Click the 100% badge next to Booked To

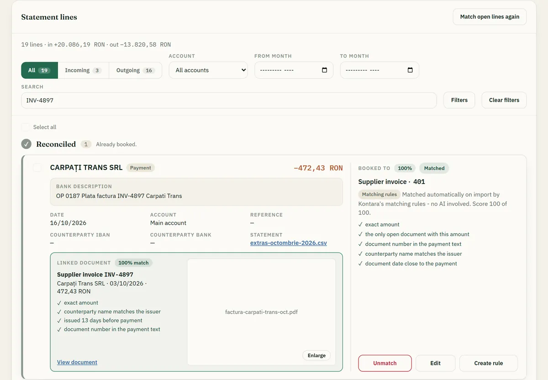405,168
